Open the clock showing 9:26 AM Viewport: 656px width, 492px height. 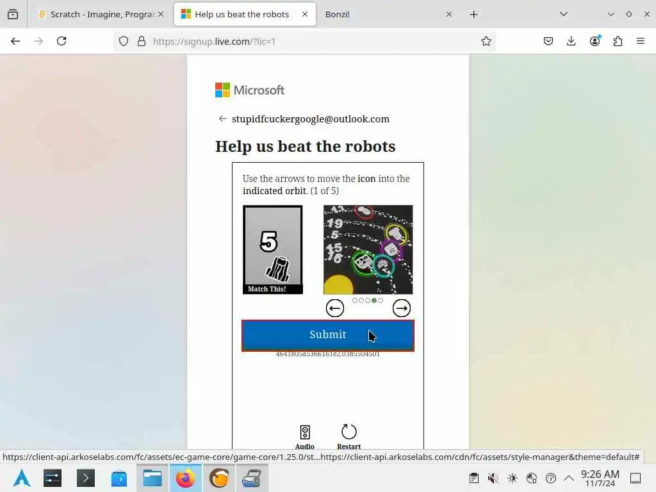[600, 478]
